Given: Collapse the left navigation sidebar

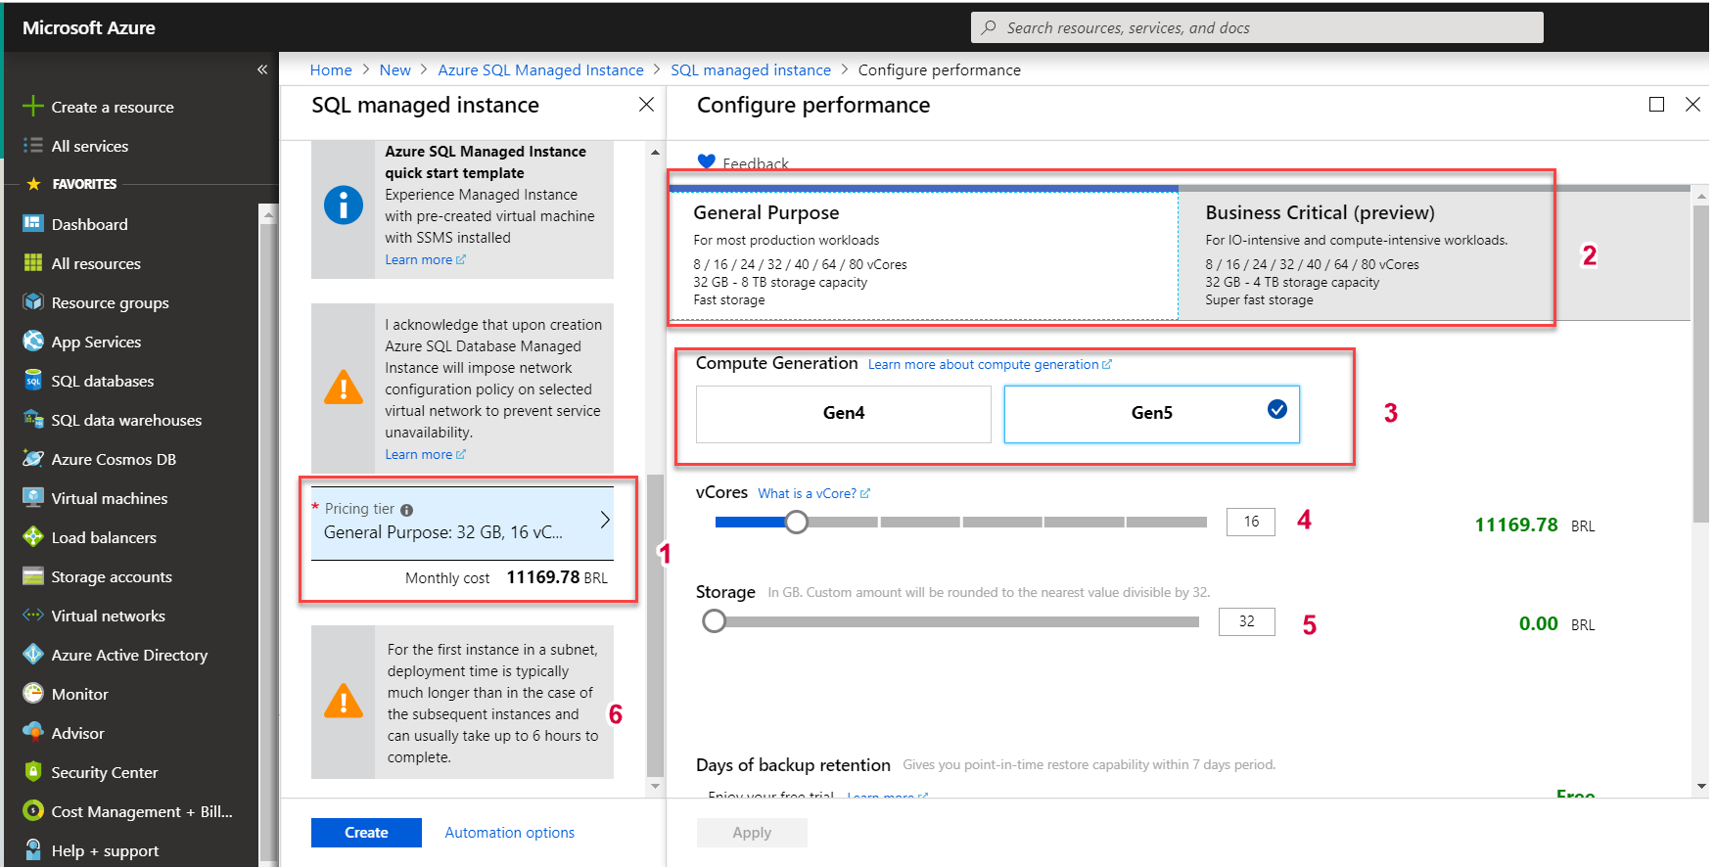Looking at the screenshot, I should [262, 69].
